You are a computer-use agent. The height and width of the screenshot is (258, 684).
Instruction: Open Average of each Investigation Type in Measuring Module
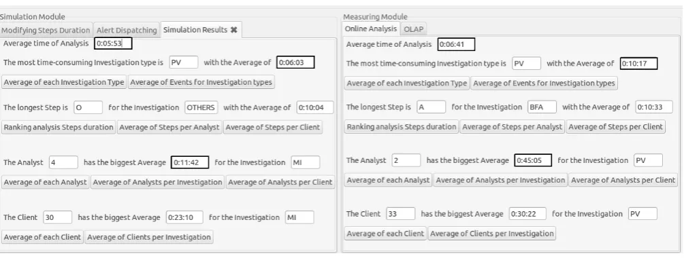[406, 83]
